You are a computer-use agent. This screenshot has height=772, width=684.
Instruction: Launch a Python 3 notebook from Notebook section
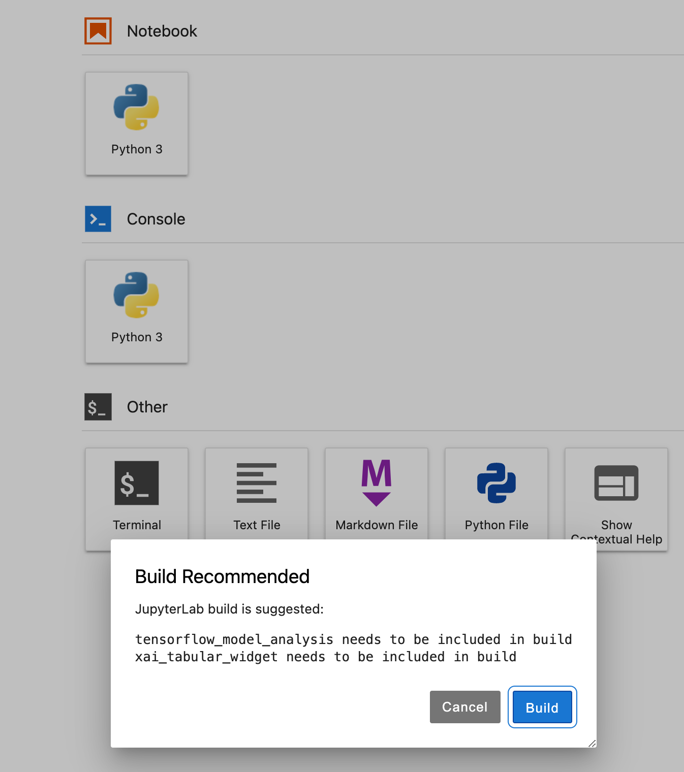[137, 123]
